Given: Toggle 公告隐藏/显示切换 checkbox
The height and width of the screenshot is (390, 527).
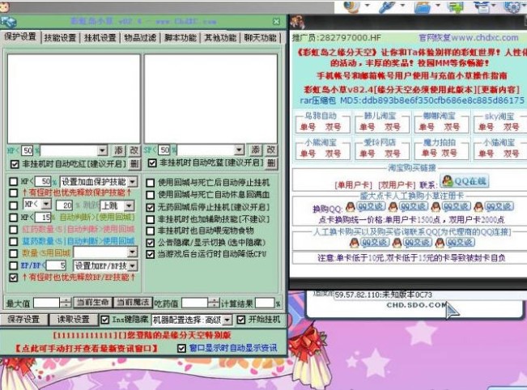Looking at the screenshot, I should click(151, 243).
